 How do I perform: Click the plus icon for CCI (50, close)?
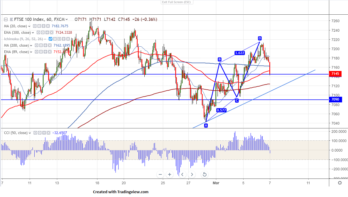click(44, 133)
